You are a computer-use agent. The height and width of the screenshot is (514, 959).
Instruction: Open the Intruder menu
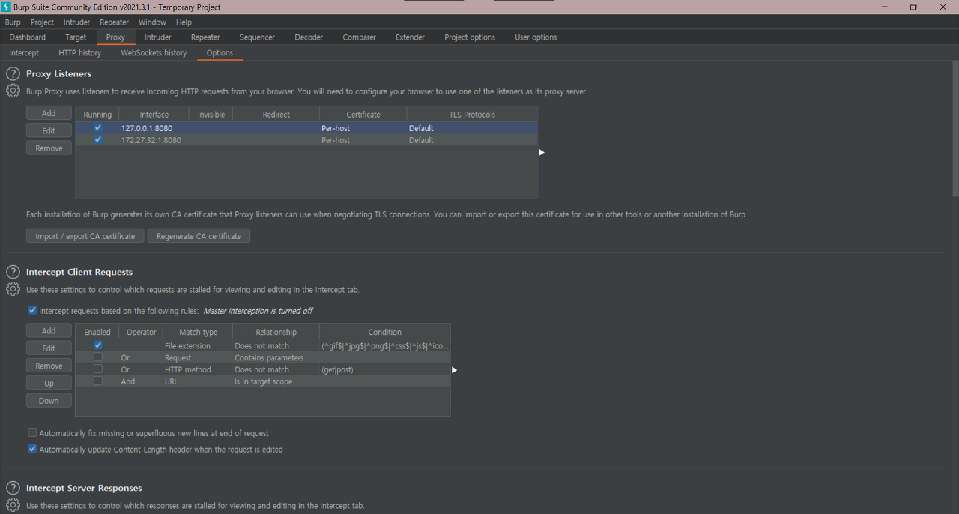(x=77, y=22)
